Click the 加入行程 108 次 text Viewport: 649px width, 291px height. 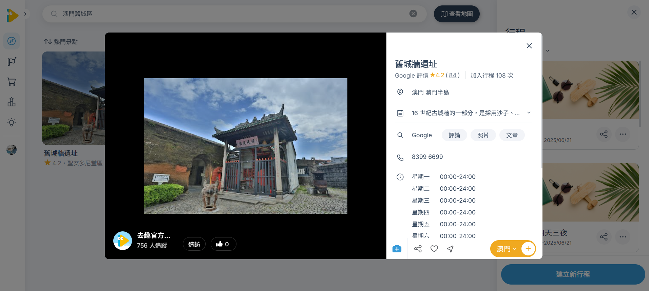click(492, 75)
